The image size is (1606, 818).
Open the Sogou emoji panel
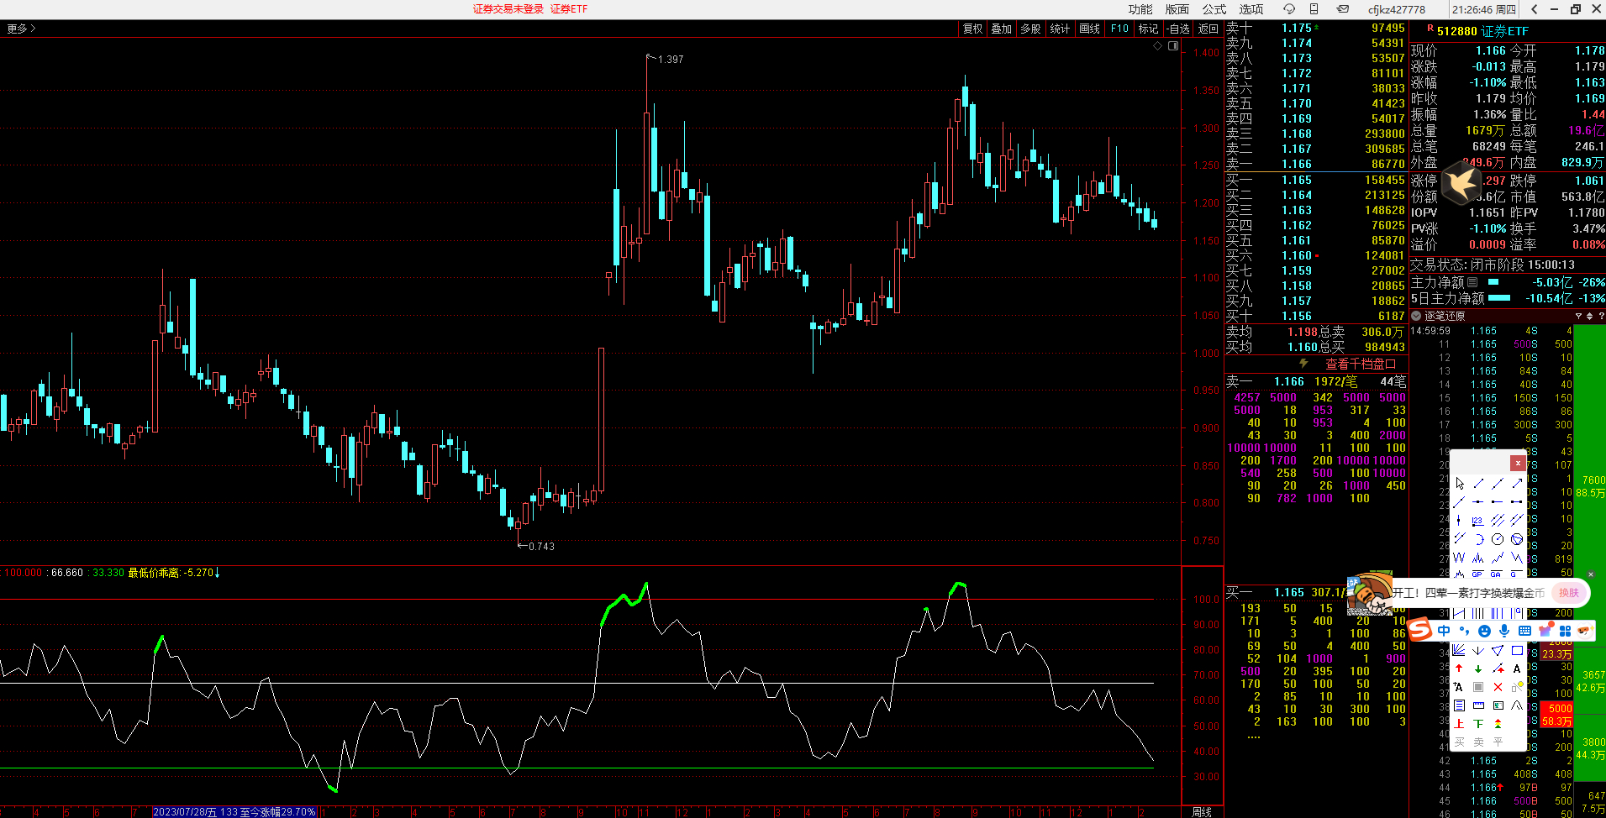pos(1484,631)
